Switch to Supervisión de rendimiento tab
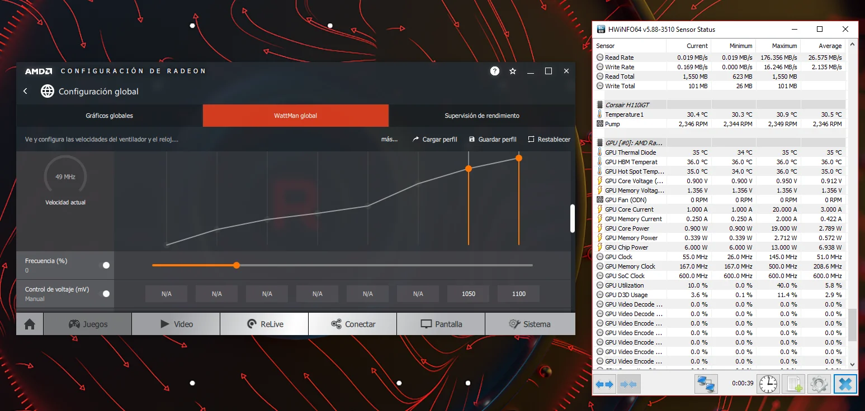 [482, 116]
